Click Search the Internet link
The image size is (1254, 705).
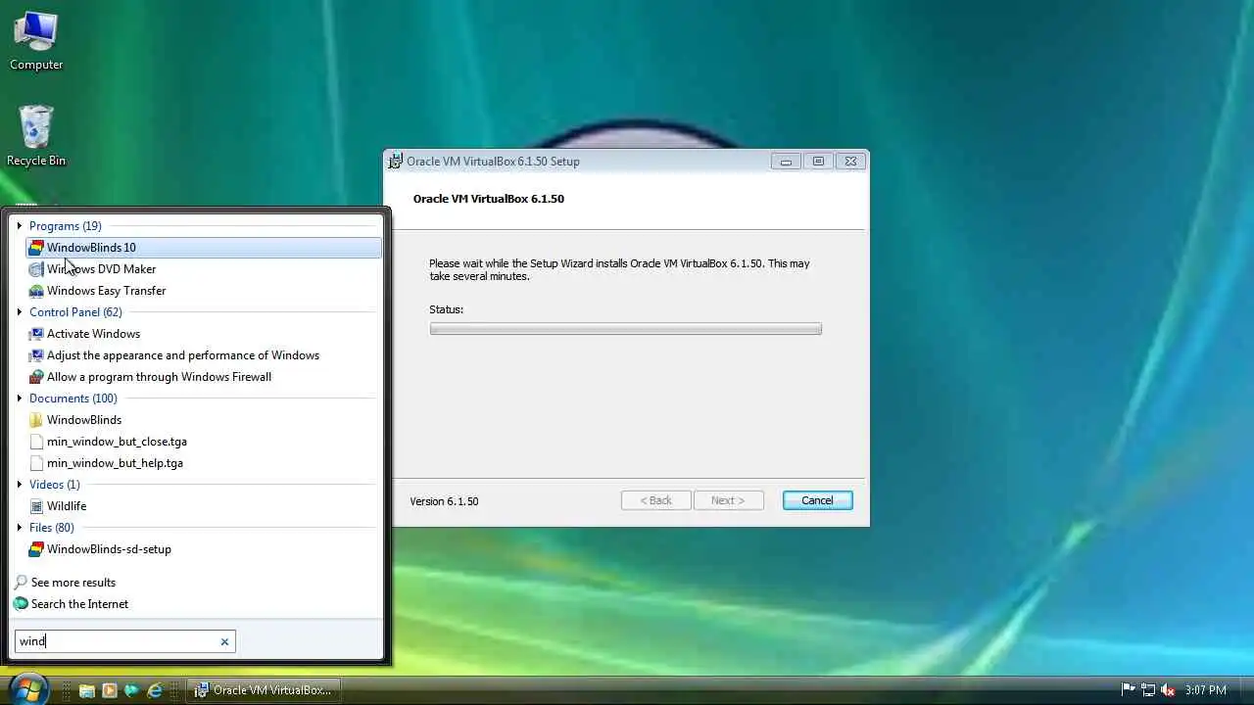pos(79,604)
